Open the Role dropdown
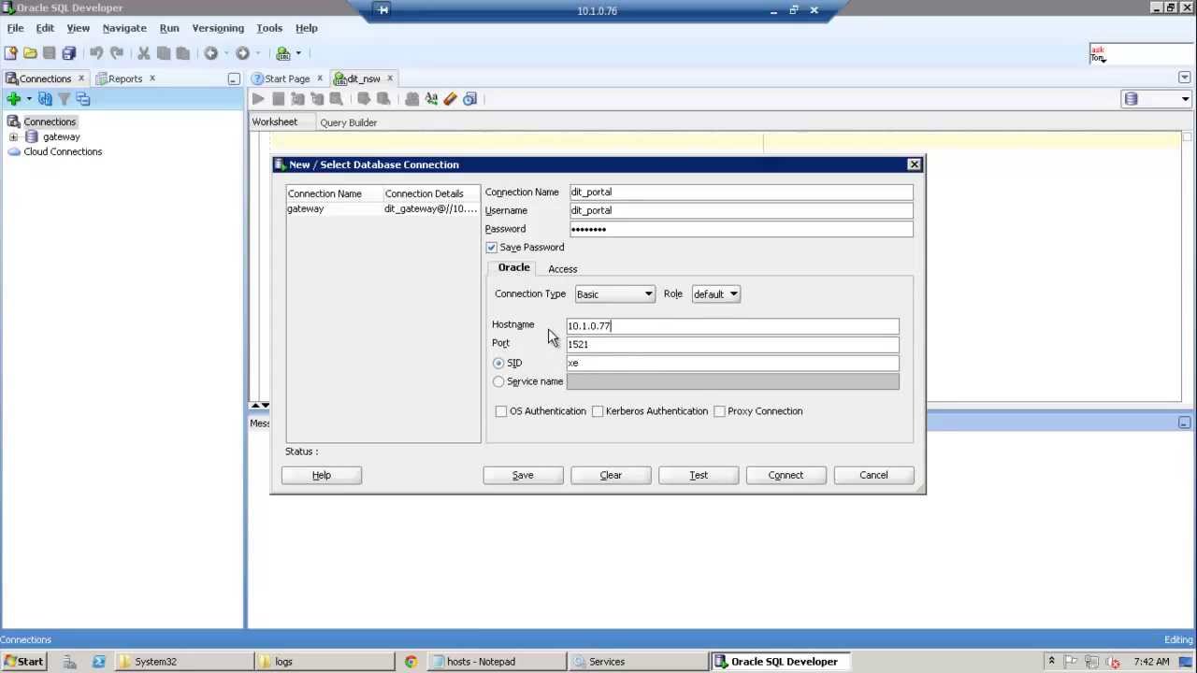Image resolution: width=1197 pixels, height=673 pixels. 715,294
